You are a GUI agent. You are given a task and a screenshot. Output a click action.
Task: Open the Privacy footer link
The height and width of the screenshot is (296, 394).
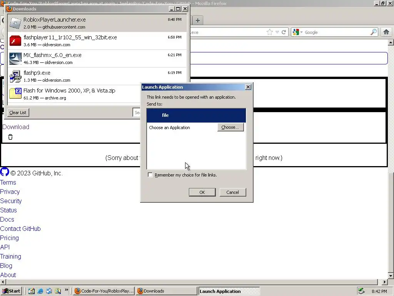(10, 192)
